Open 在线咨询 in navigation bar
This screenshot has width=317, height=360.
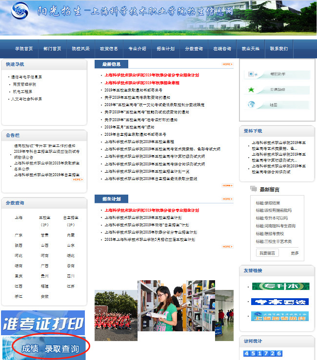(222, 49)
